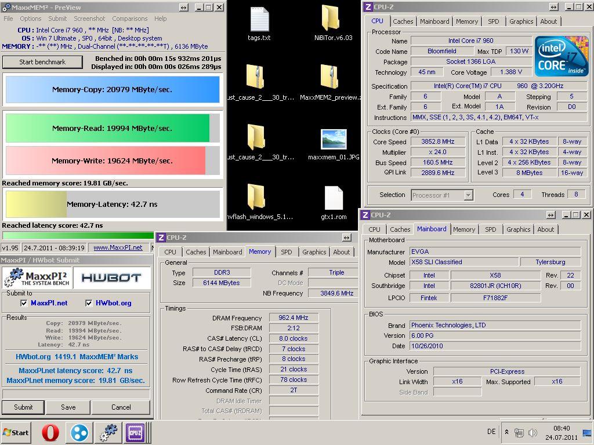Image resolution: width=594 pixels, height=445 pixels.
Task: Click the Cancel button in HWbot dialog
Action: (x=121, y=407)
